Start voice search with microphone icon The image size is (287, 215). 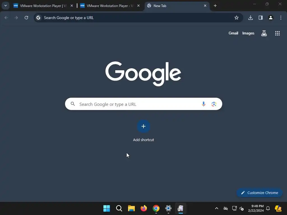pyautogui.click(x=203, y=104)
